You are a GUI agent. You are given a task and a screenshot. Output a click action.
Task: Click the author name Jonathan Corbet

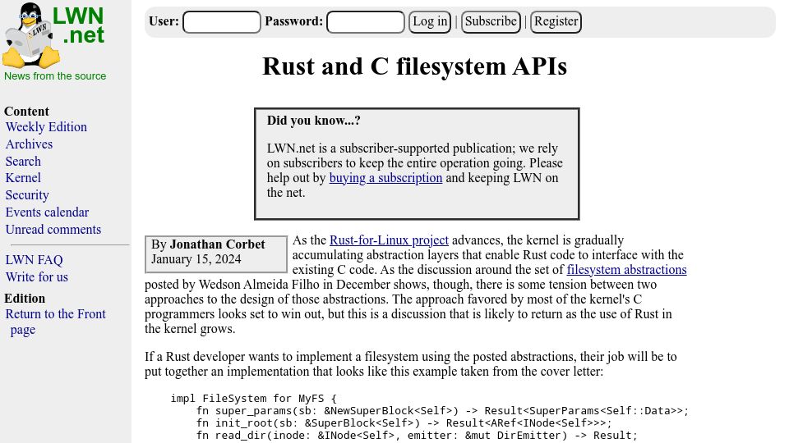pos(217,244)
